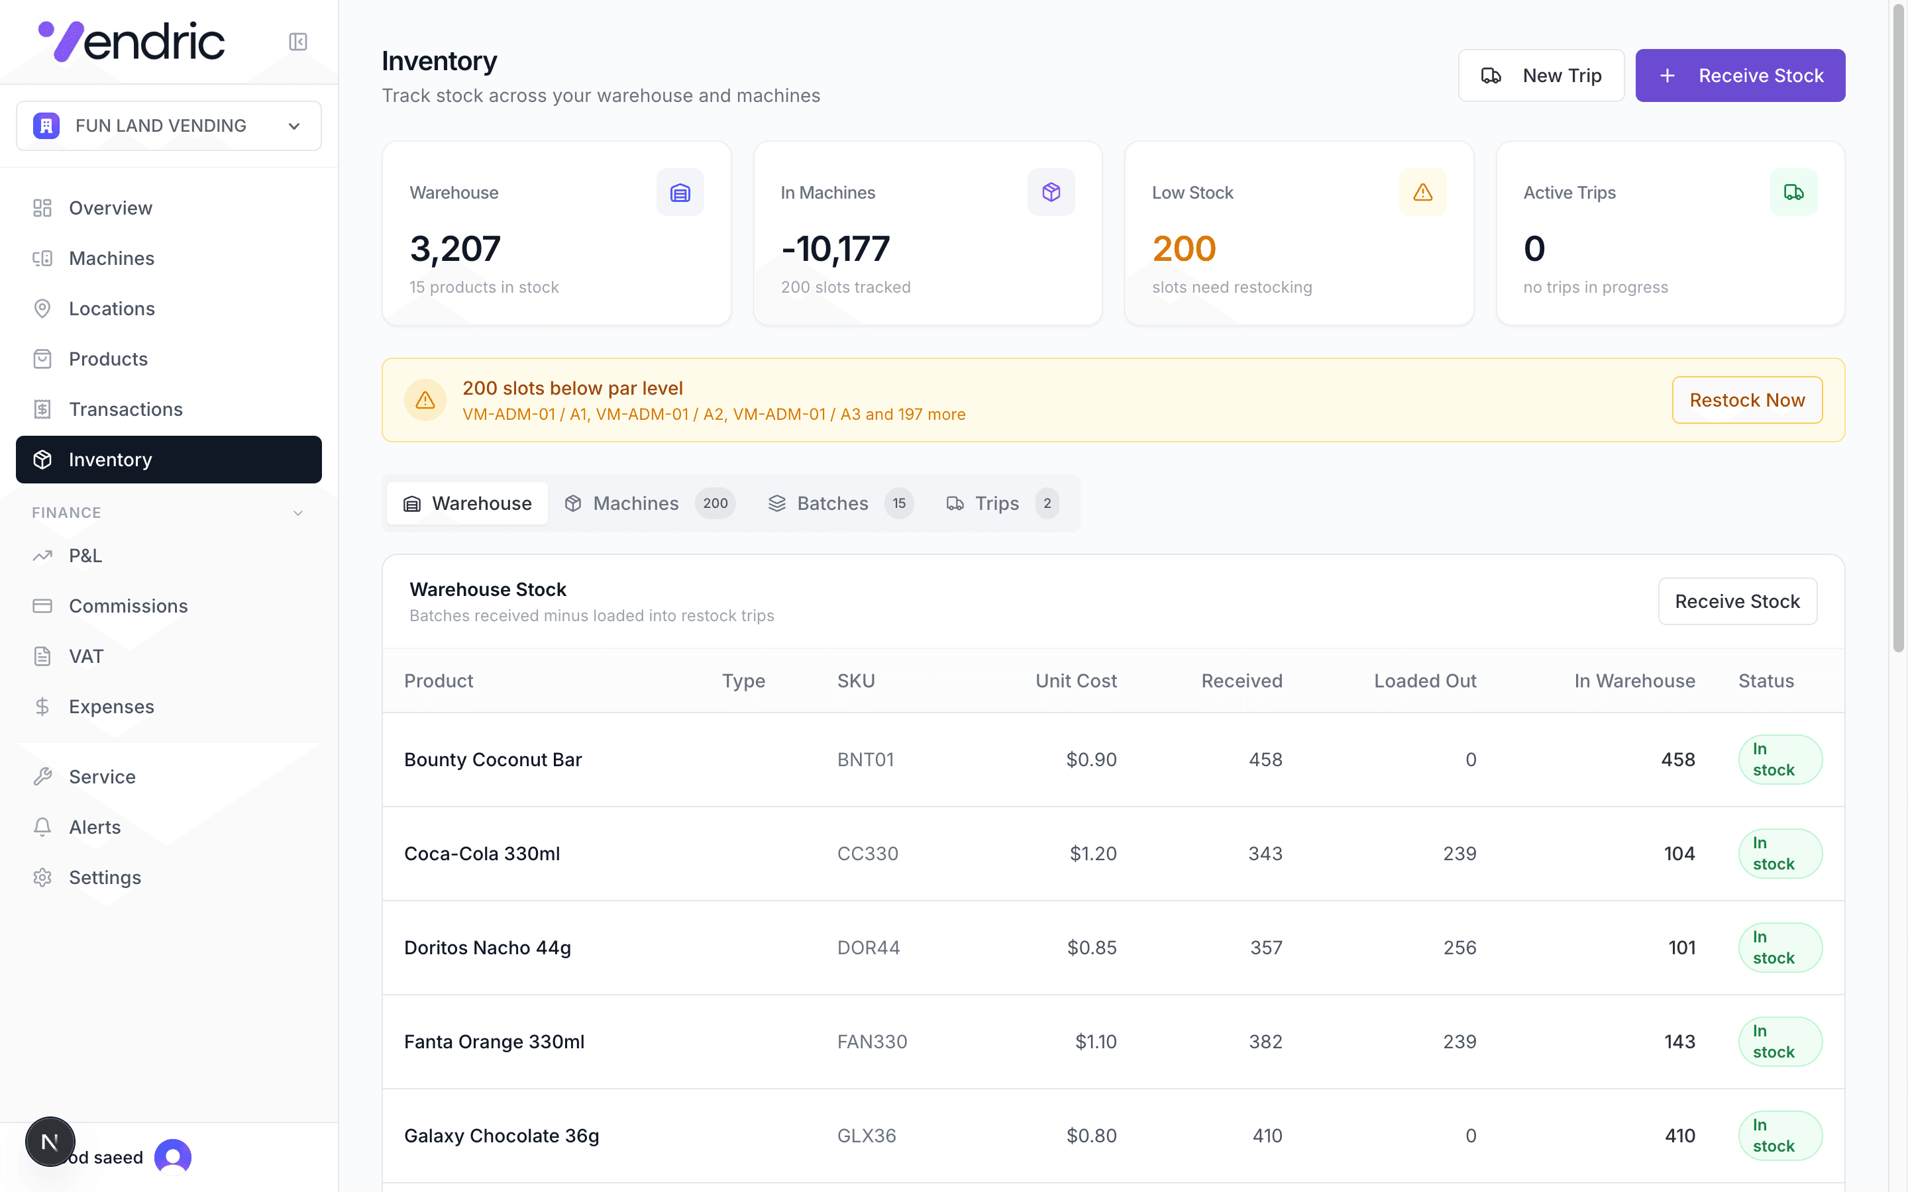1908x1192 pixels.
Task: Open the Settings gear page
Action: tap(104, 877)
